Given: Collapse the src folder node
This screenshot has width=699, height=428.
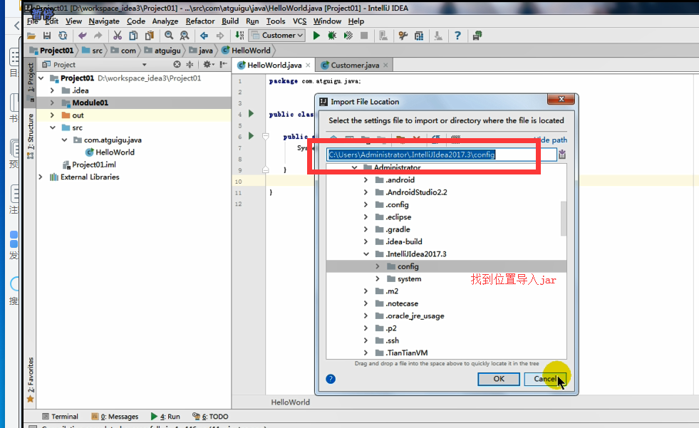Looking at the screenshot, I should point(52,127).
